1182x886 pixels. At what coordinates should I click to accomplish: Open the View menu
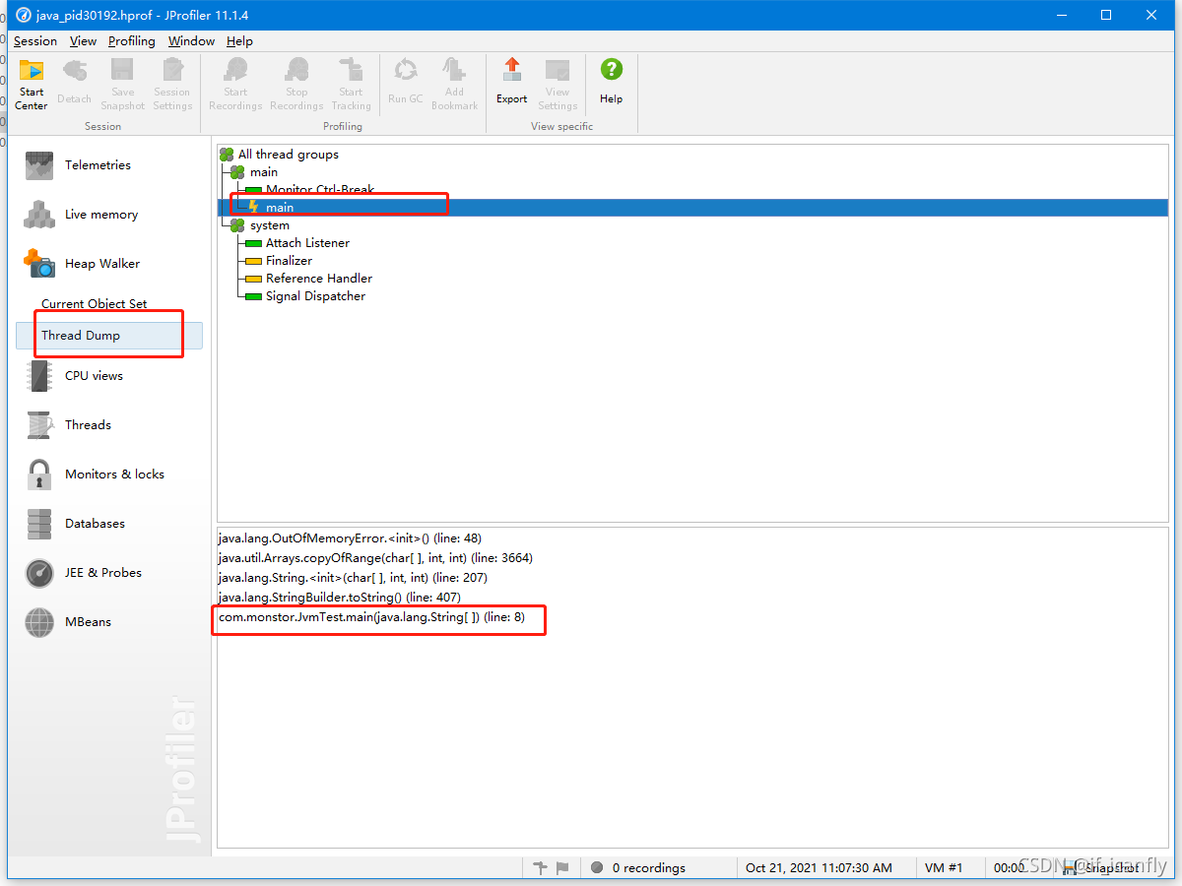coord(83,41)
